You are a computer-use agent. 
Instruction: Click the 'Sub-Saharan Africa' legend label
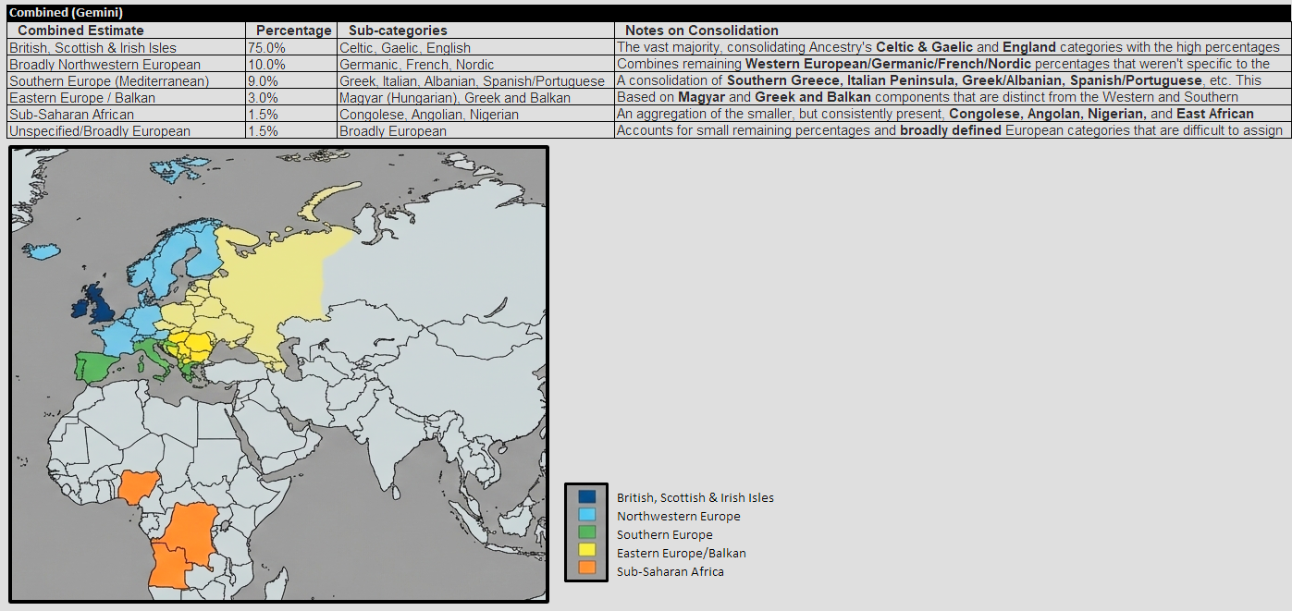[670, 571]
